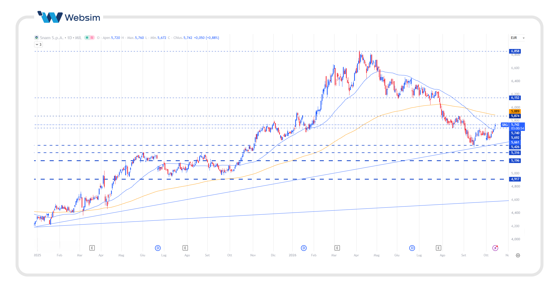Click the 5,661 trendline price label

[515, 142]
